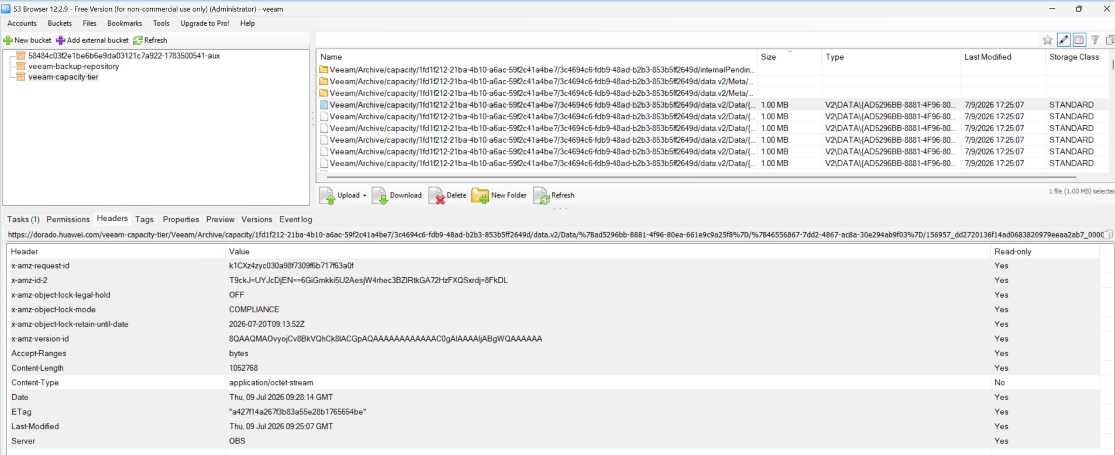Select the Date header row
Viewport: 1115px width, 455px height.
[554, 397]
